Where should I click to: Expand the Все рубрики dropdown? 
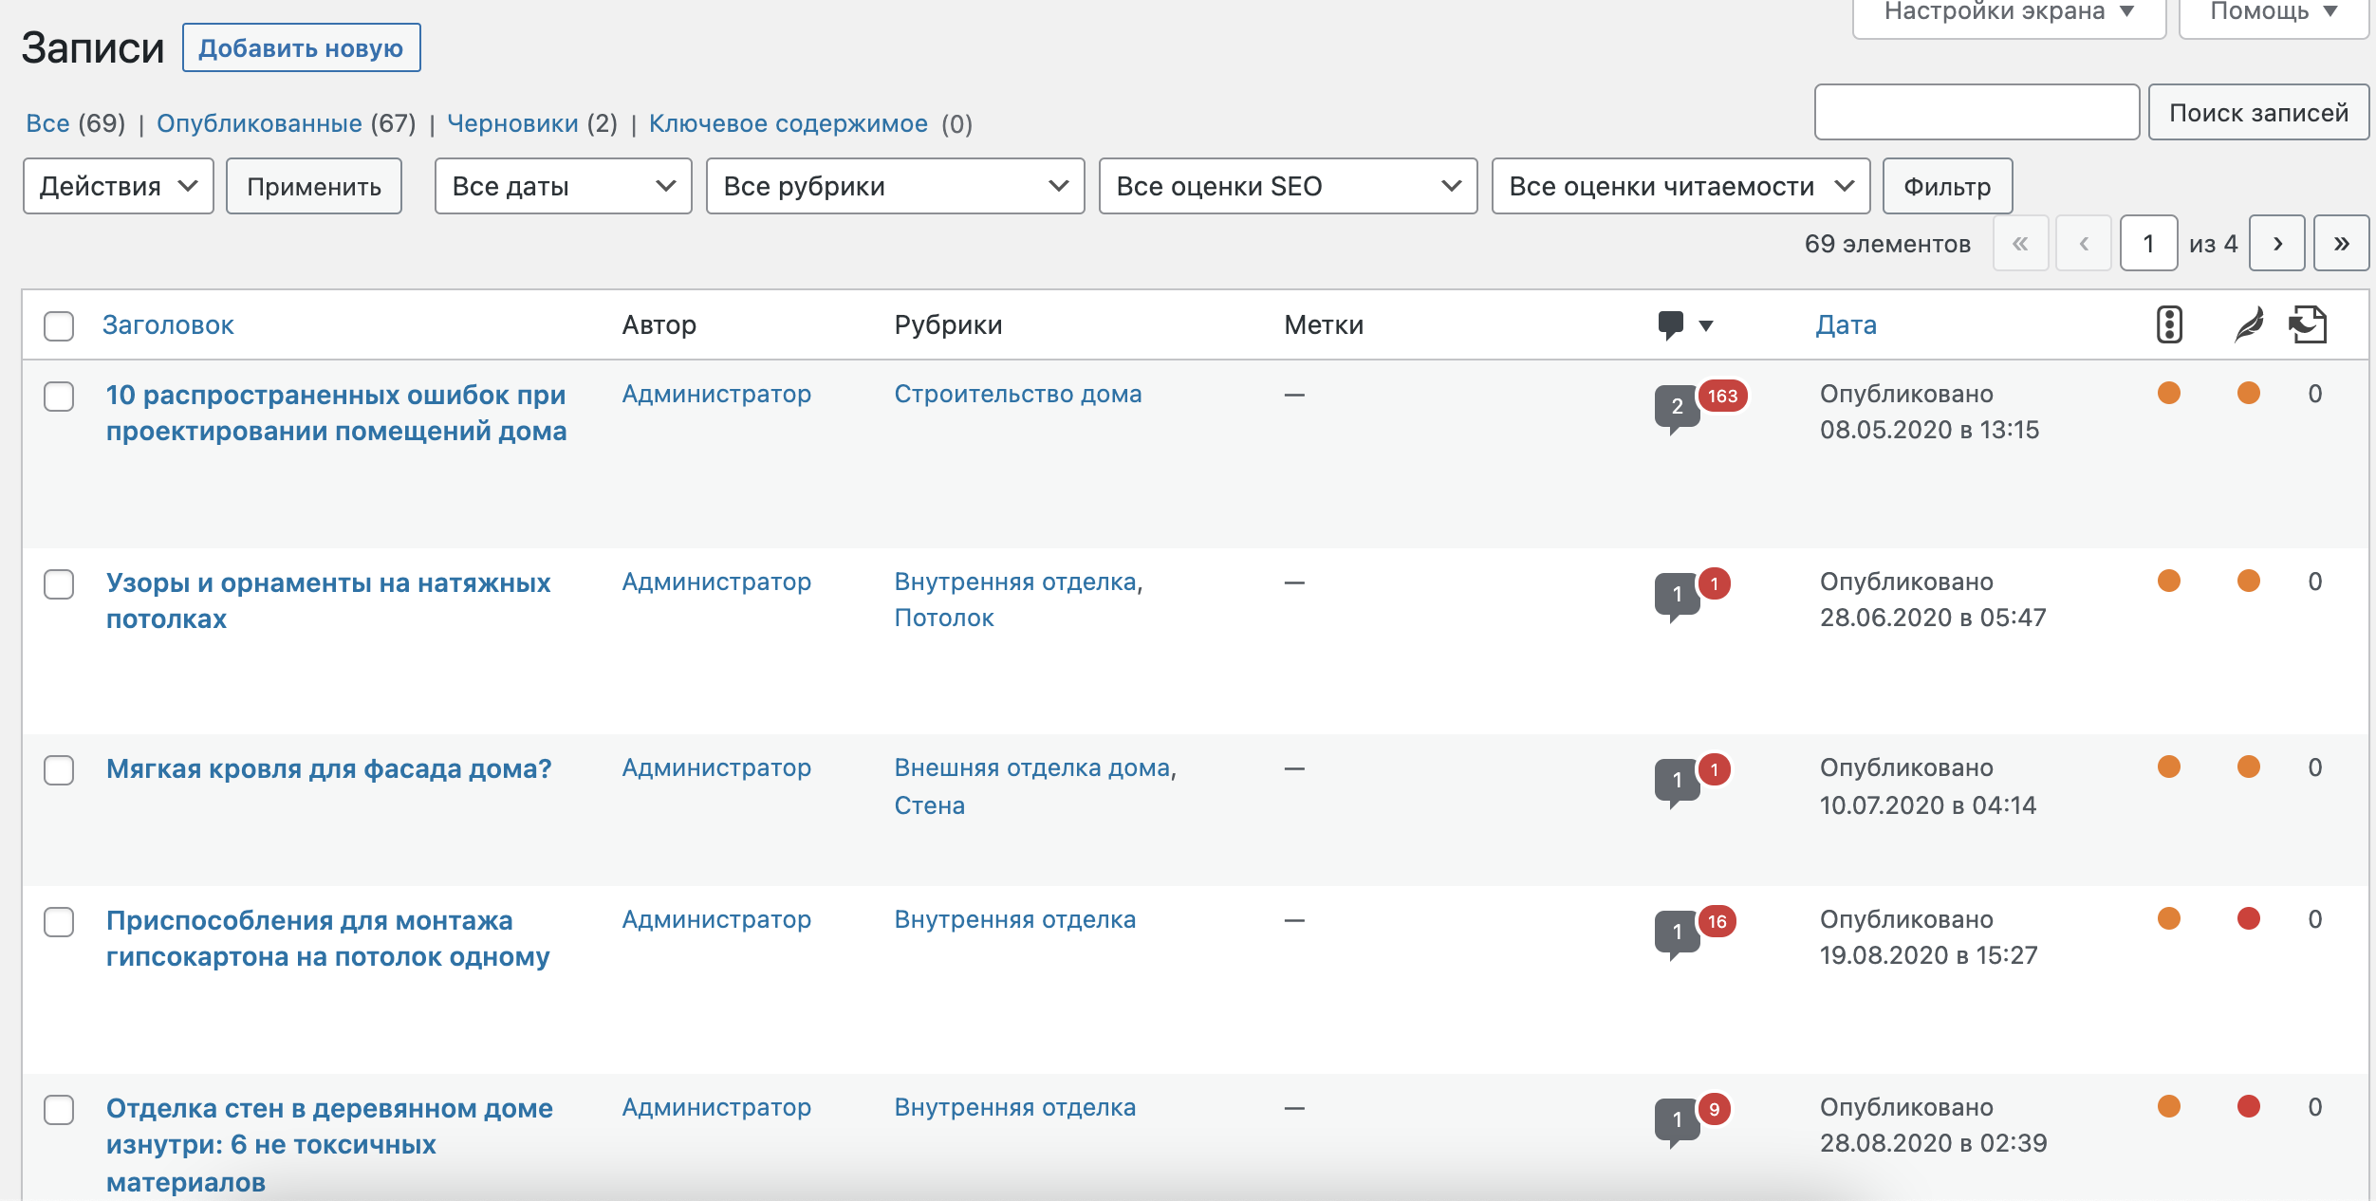[895, 186]
